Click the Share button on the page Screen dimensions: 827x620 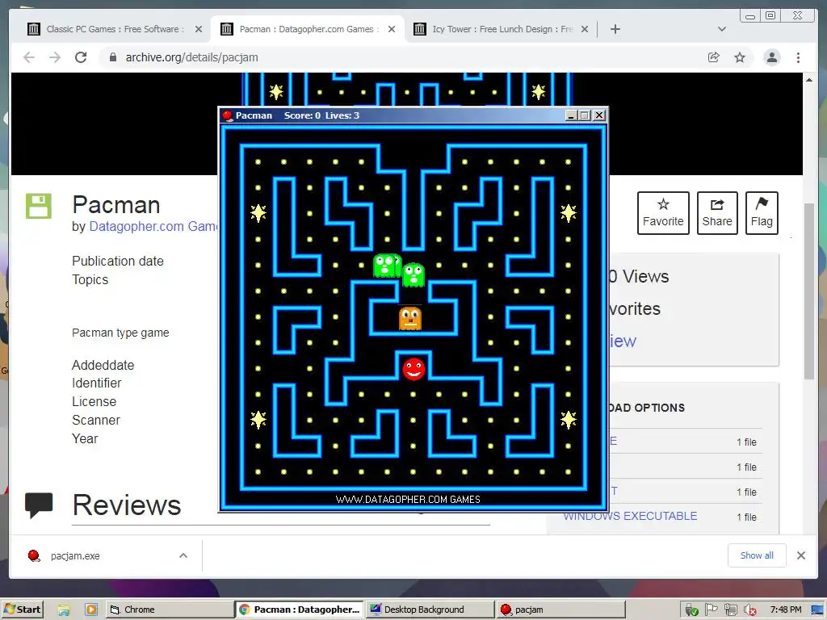point(717,213)
